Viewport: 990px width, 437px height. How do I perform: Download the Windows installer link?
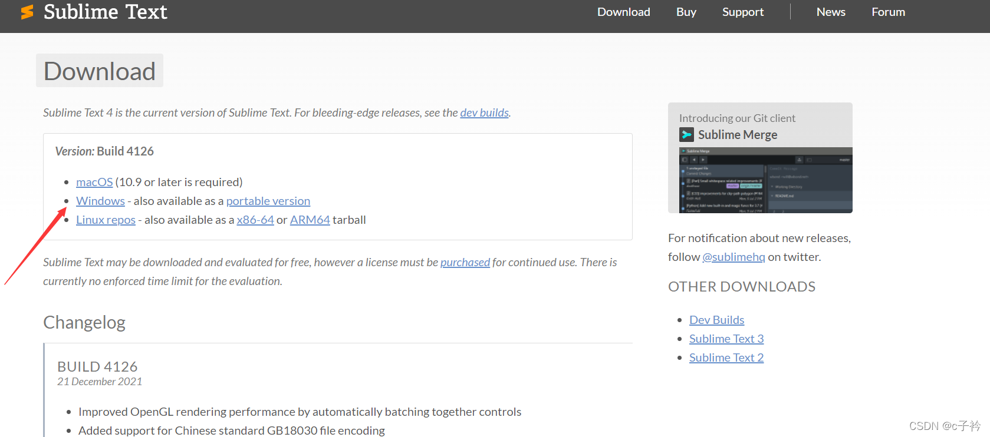tap(100, 201)
